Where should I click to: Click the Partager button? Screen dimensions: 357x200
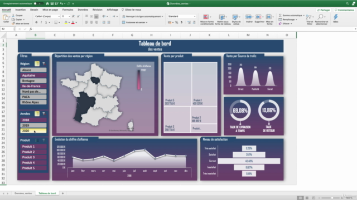coord(324,10)
